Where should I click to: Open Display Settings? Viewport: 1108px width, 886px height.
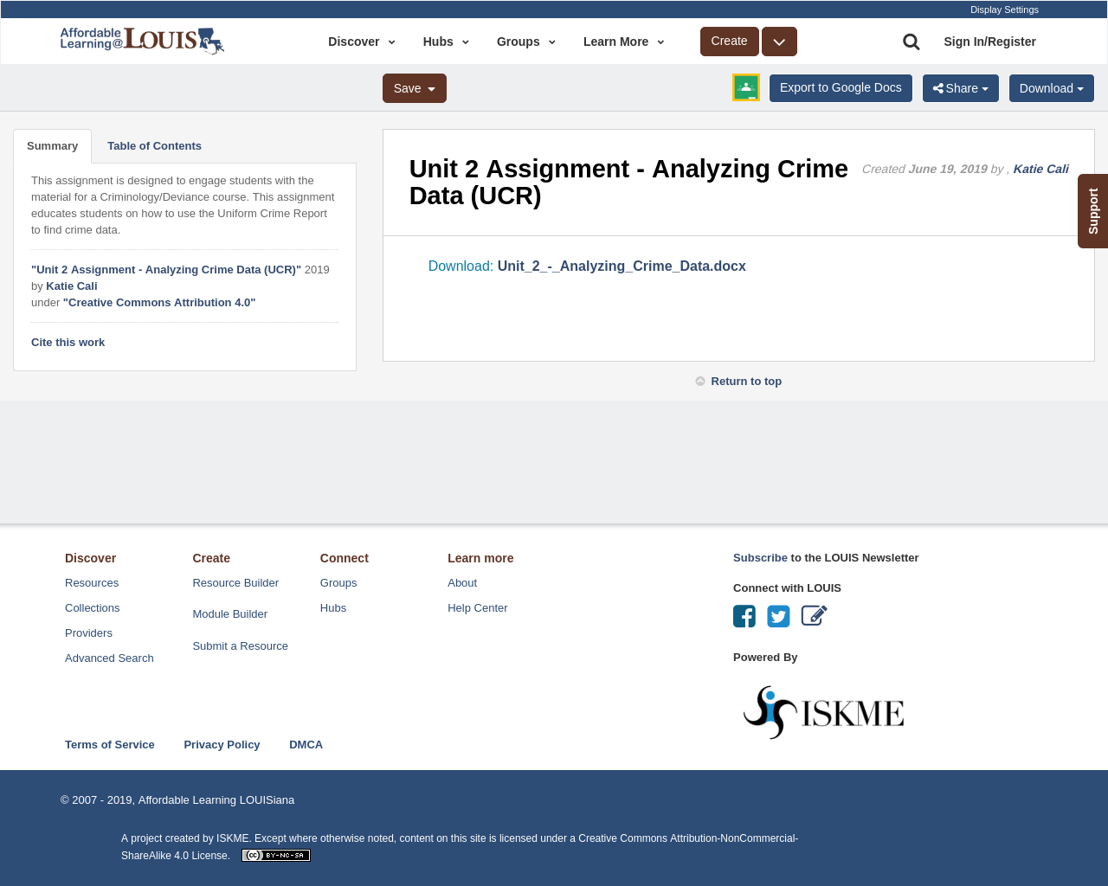point(1004,9)
